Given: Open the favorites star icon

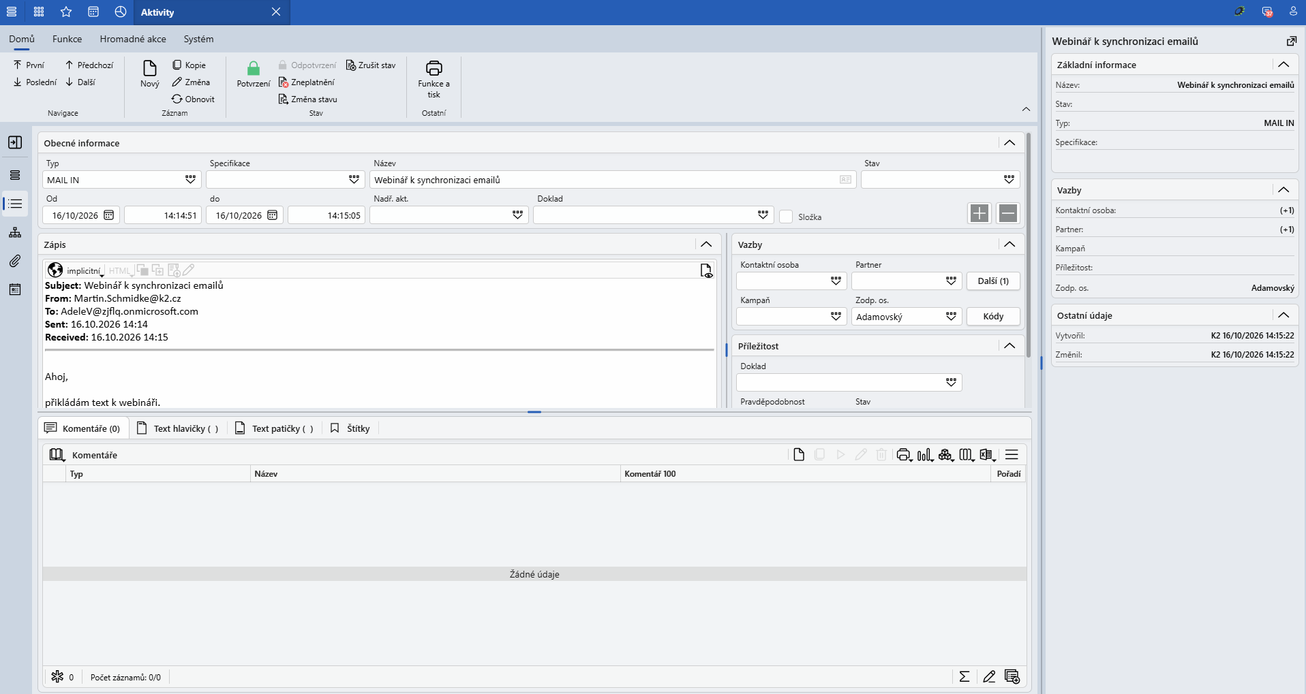Looking at the screenshot, I should [x=66, y=12].
